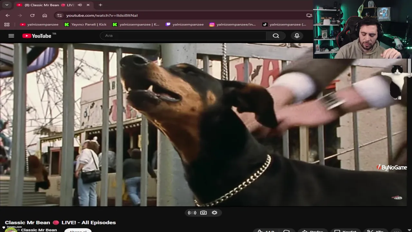Open a new browser tab
This screenshot has width=412, height=232.
pos(100,5)
